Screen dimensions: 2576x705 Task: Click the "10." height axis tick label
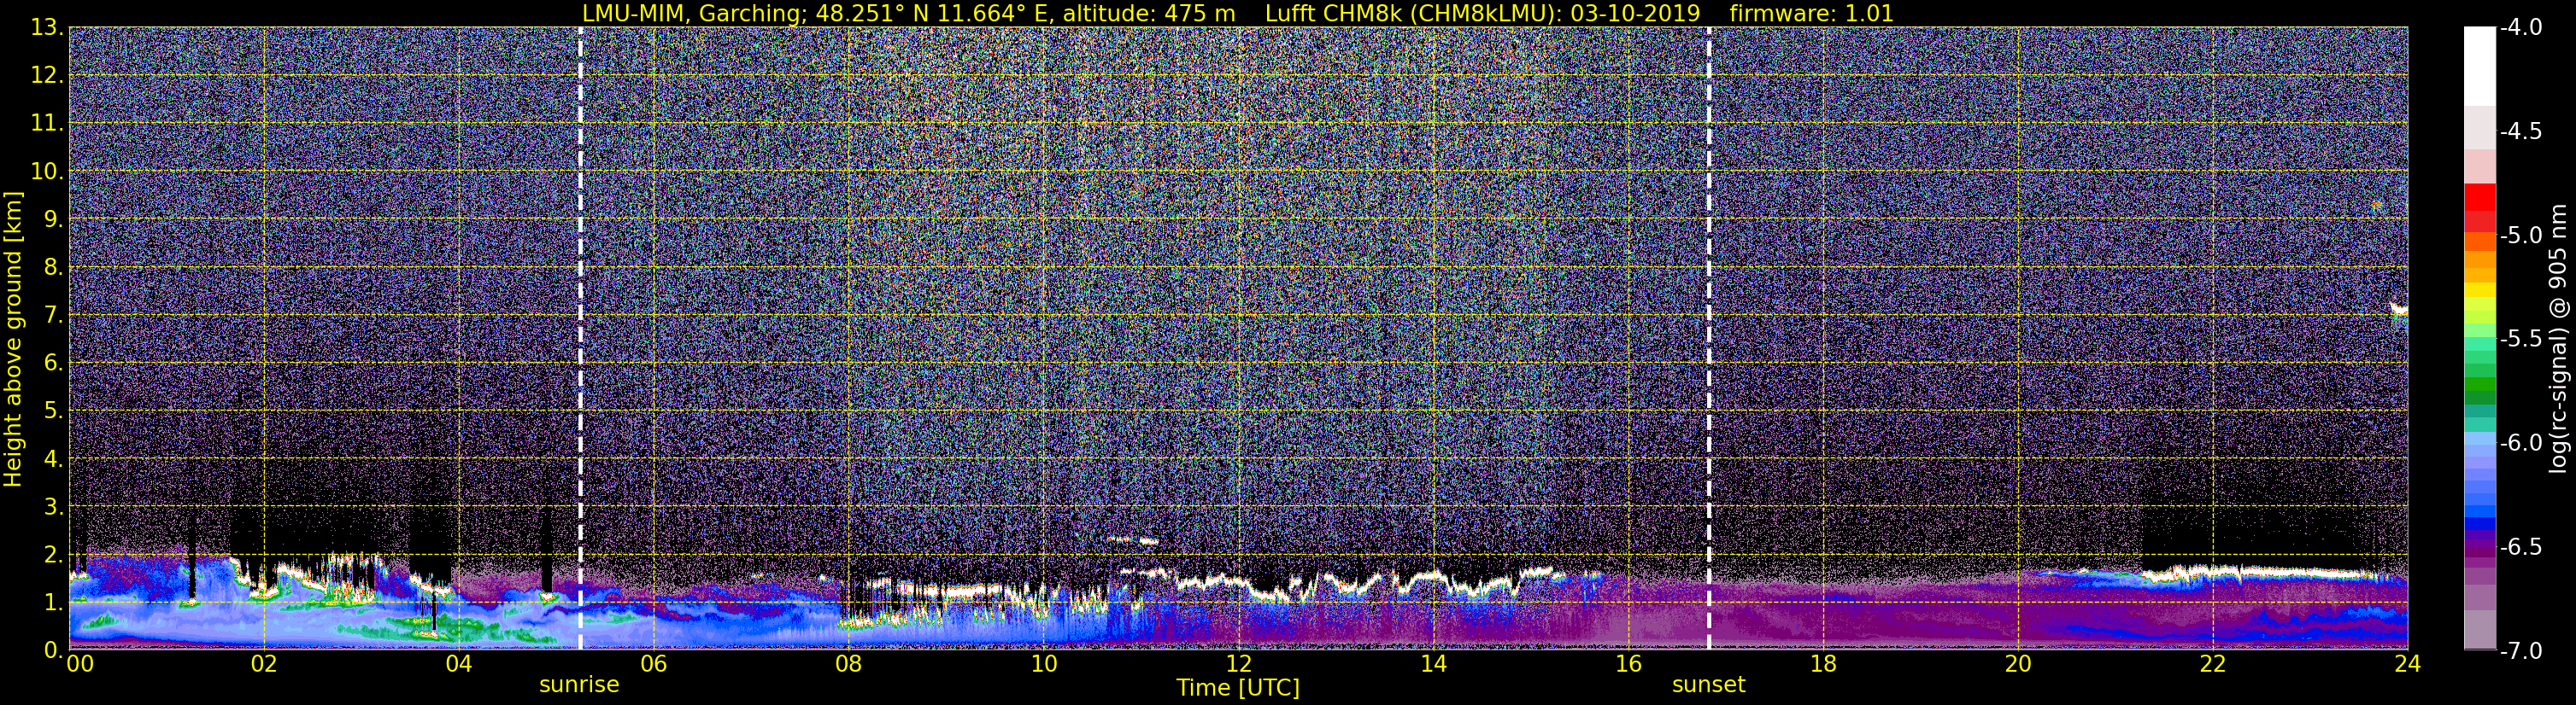(x=48, y=171)
